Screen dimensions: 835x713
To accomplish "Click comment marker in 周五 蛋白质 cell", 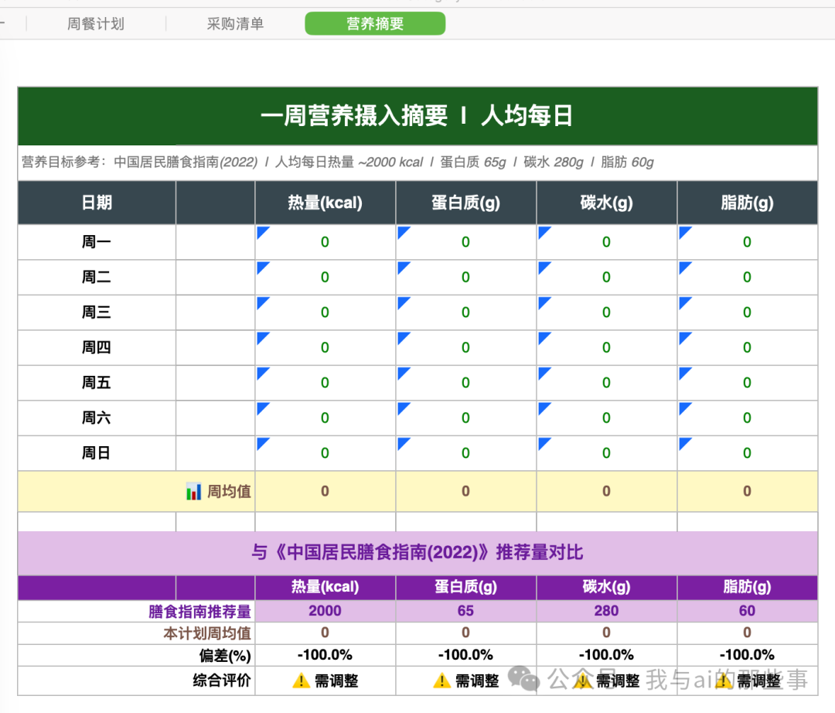I will [x=402, y=371].
